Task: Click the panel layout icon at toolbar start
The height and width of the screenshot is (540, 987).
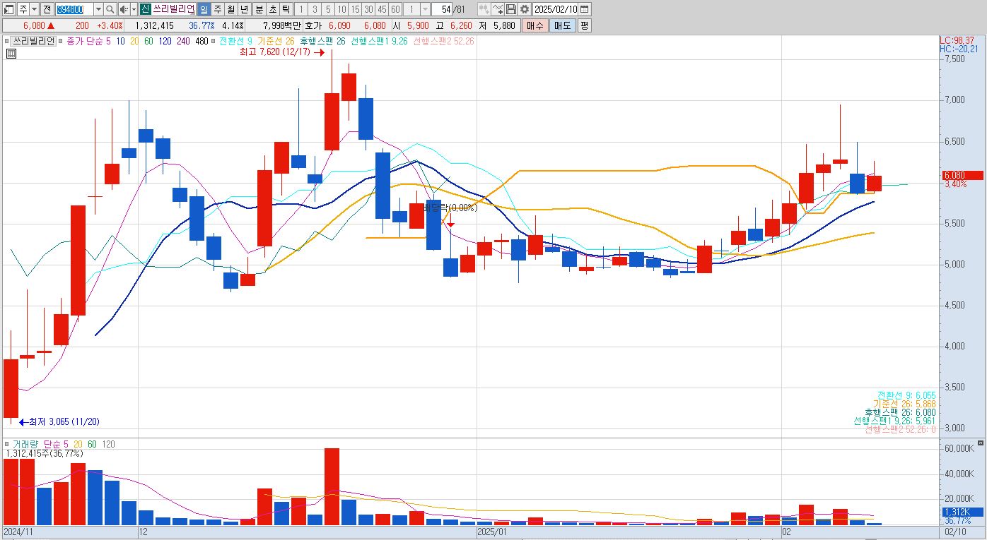Action: pyautogui.click(x=9, y=9)
